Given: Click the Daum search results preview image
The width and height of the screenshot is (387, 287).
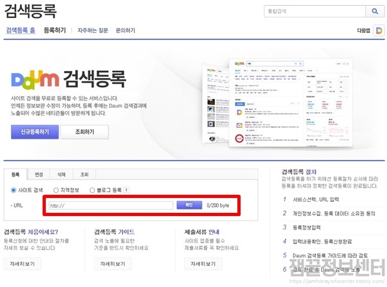Looking at the screenshot, I should tap(277, 103).
